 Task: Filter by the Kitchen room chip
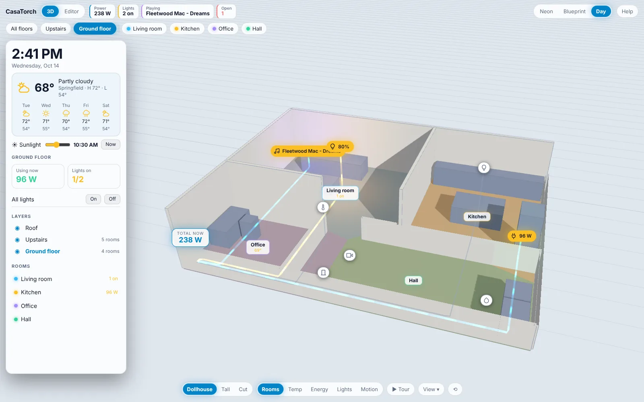click(187, 29)
